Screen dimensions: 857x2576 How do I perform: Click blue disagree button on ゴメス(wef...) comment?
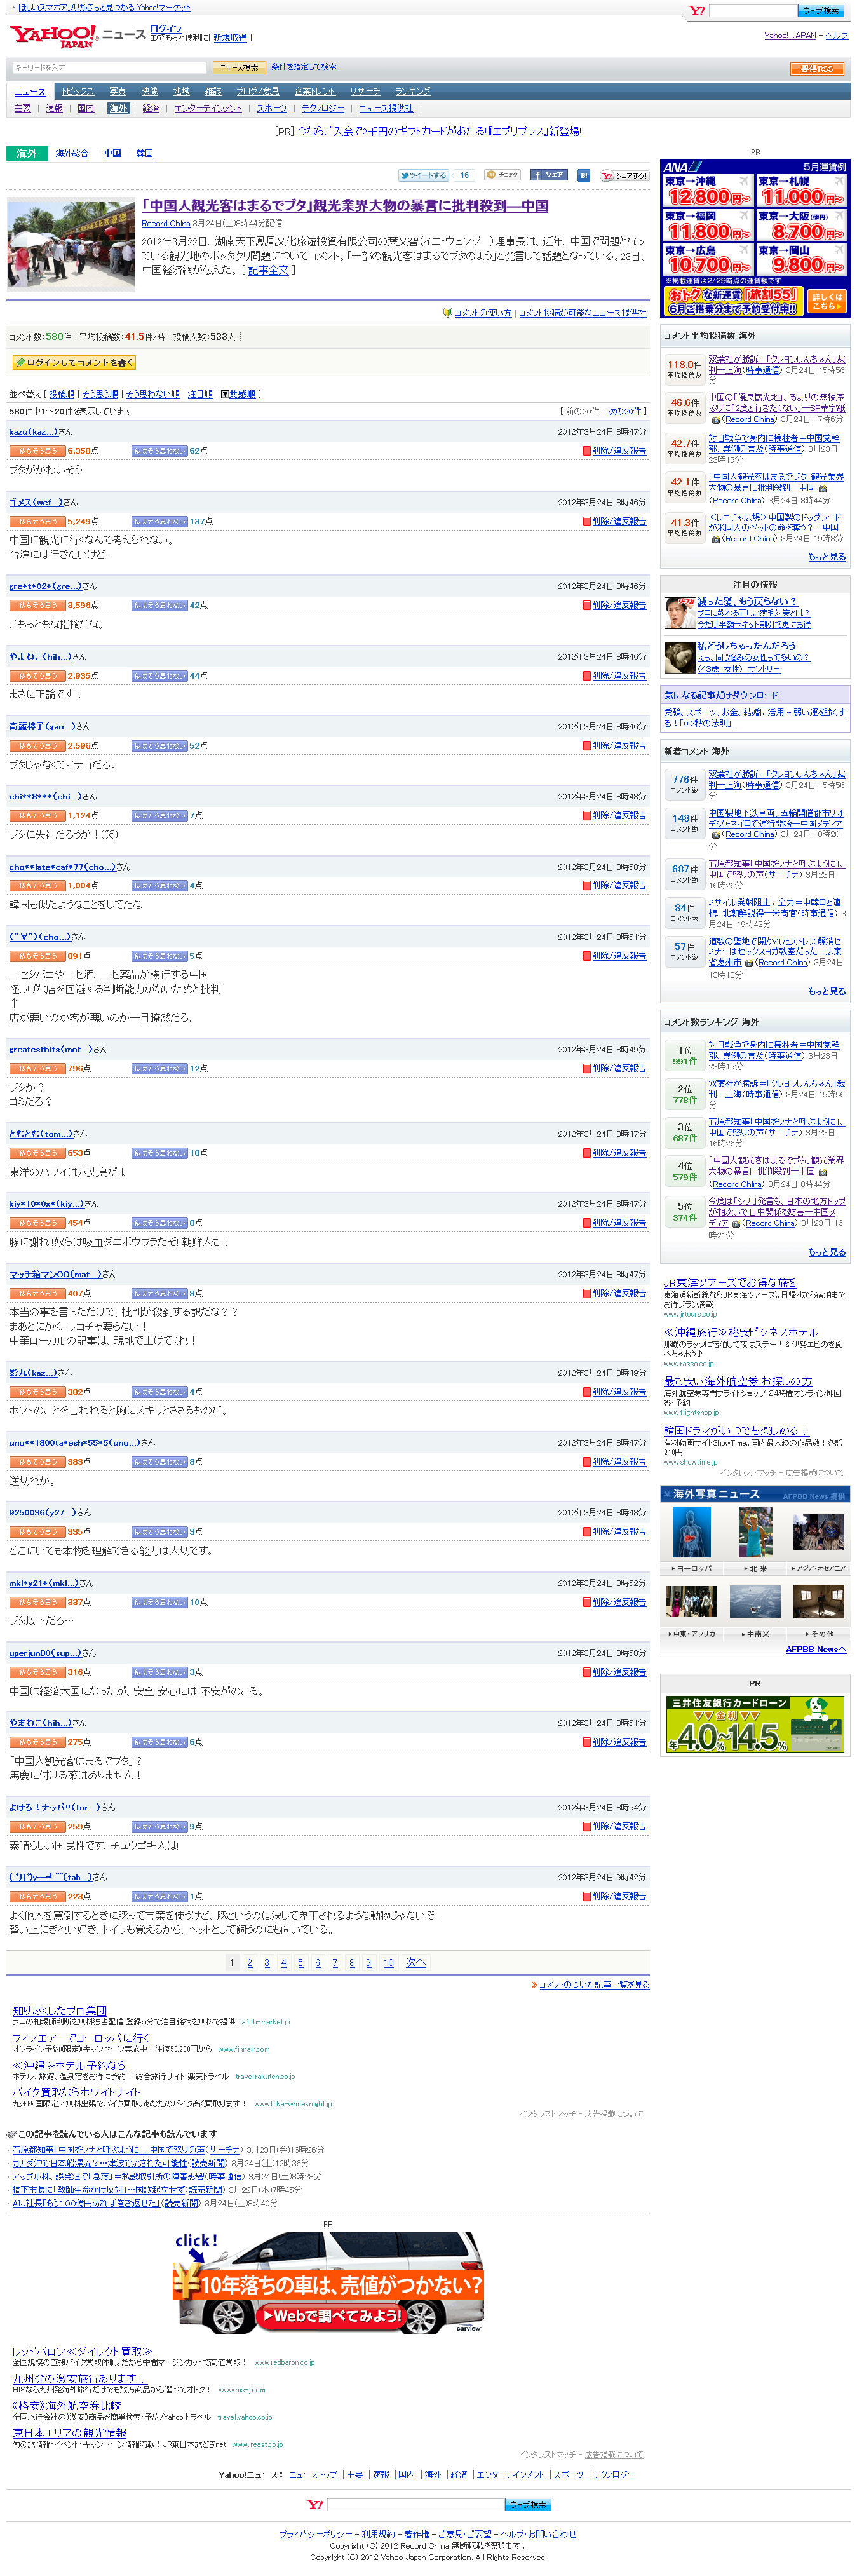click(159, 521)
